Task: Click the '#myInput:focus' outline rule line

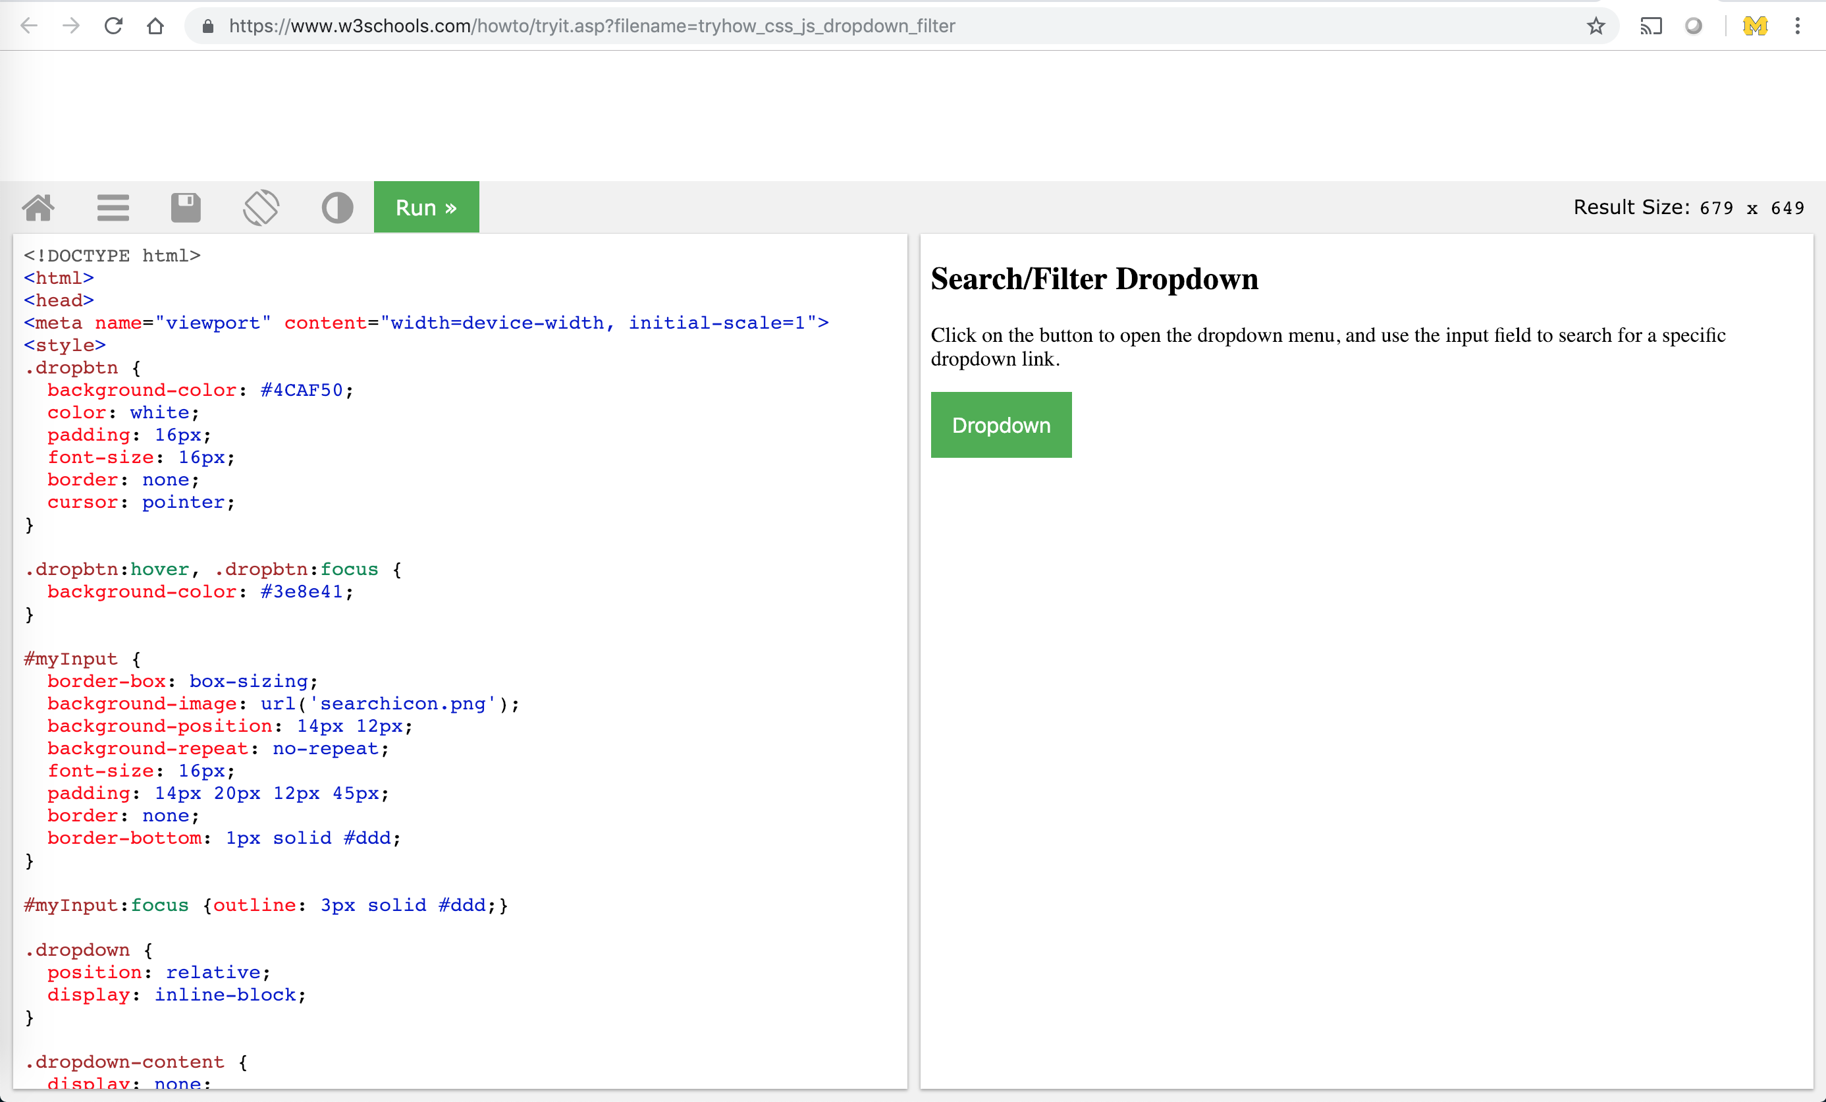Action: (266, 905)
